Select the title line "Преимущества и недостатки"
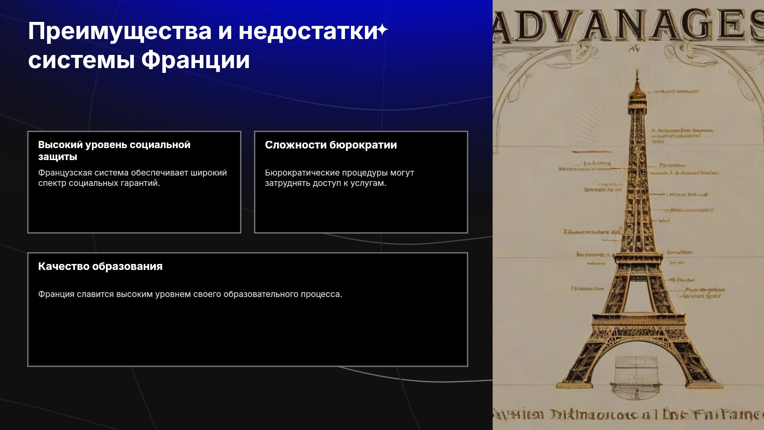This screenshot has width=764, height=430. pyautogui.click(x=203, y=31)
